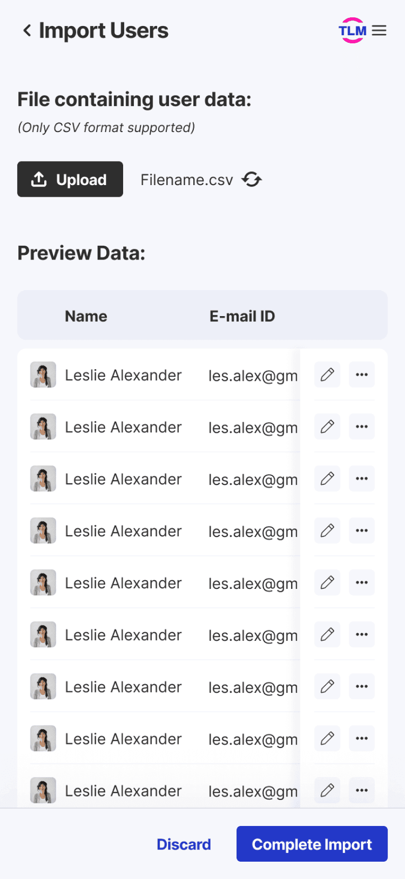Screen dimensions: 405x879
Task: Click the pencil edit icon in the third row
Action: point(327,479)
